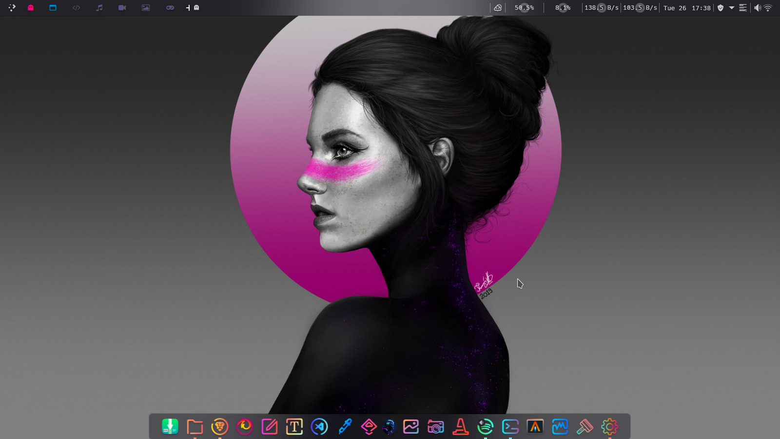Launch the cleaner brush app in dock
This screenshot has height=439, width=780.
click(x=585, y=427)
